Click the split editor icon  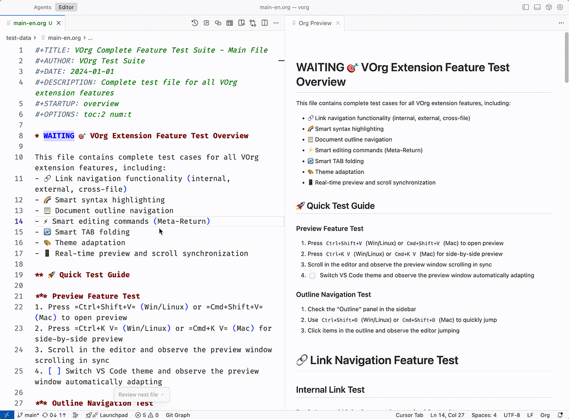pos(264,23)
